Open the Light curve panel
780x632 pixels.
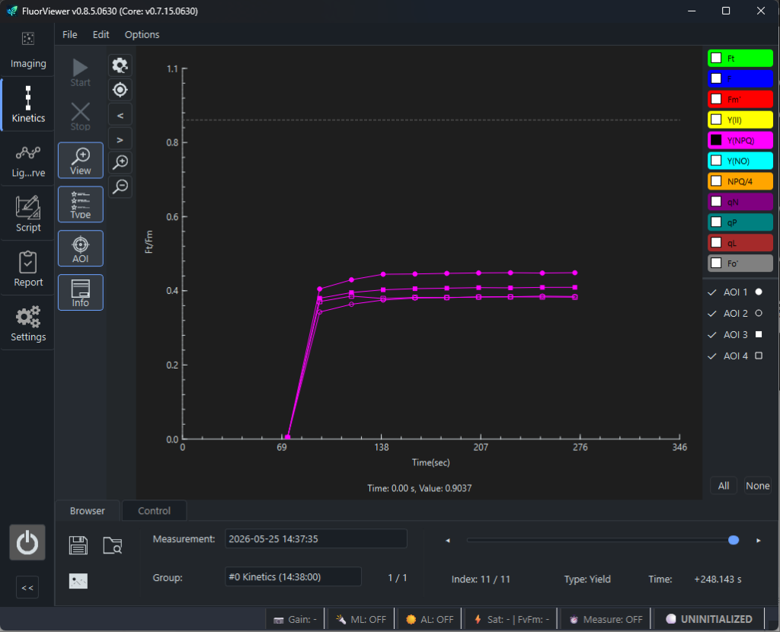pos(28,160)
